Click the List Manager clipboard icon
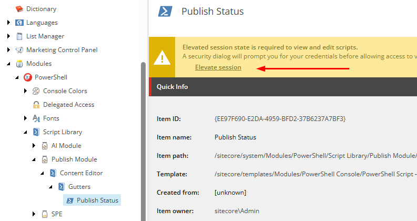This screenshot has height=221, width=417. point(19,36)
